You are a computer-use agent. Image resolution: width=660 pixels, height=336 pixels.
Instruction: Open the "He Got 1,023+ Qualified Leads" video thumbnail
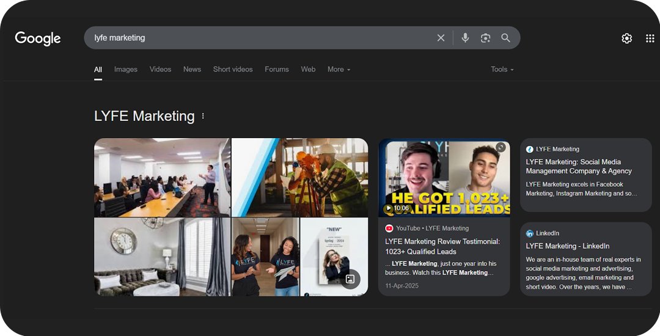click(444, 178)
